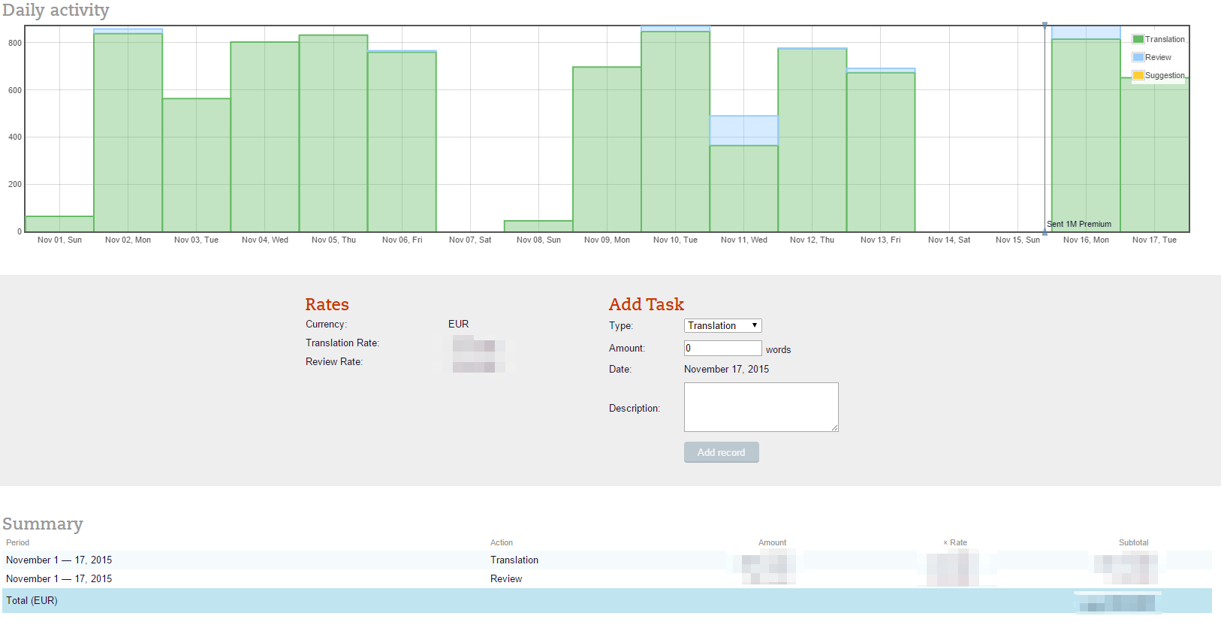Open the Type dropdown showing Translation
The height and width of the screenshot is (628, 1221).
pos(722,325)
